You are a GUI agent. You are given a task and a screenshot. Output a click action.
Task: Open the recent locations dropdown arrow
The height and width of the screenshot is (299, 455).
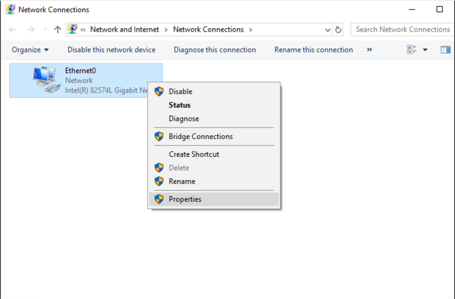(45, 30)
